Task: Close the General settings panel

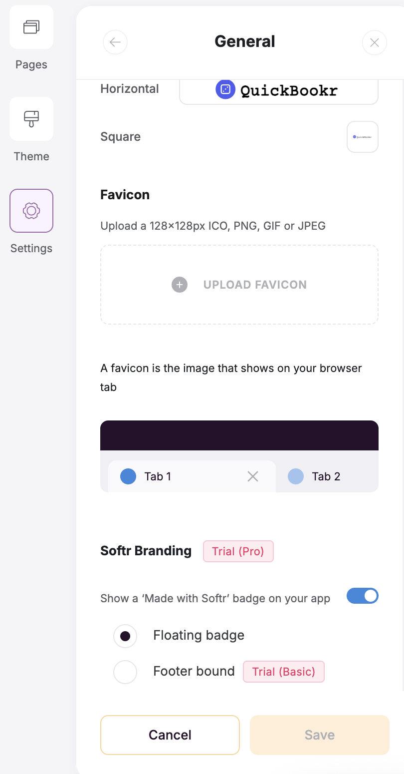Action: [x=375, y=42]
